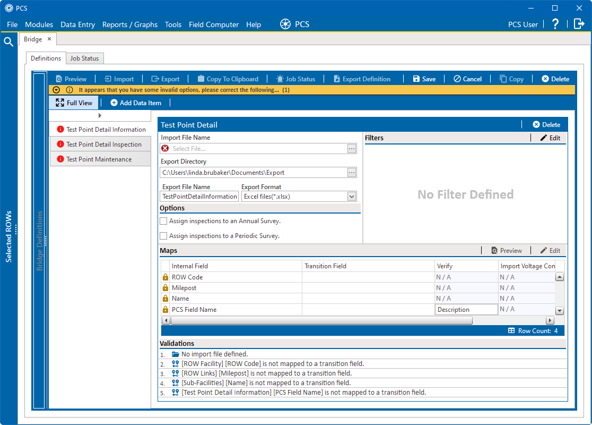The width and height of the screenshot is (592, 425).
Task: Select Test Point Detail Information item
Action: tap(100, 129)
